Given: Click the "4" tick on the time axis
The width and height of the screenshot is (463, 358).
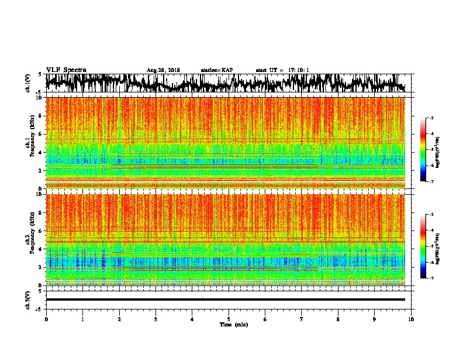Looking at the screenshot, I should coord(192,319).
